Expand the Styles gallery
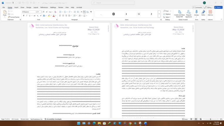This screenshot has height=126, width=224. 159,14
